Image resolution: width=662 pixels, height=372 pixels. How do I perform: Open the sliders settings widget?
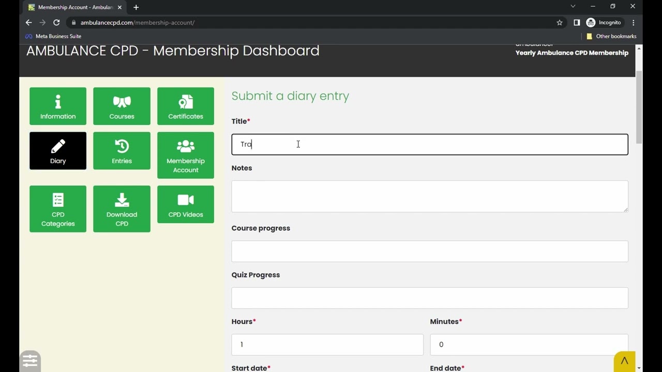[30, 361]
